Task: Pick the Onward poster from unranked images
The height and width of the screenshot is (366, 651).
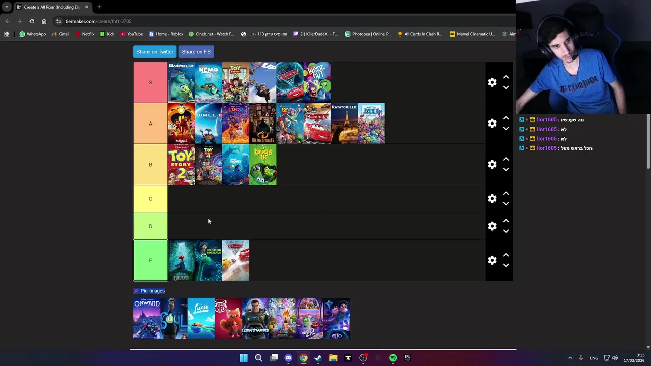Action: 146,318
